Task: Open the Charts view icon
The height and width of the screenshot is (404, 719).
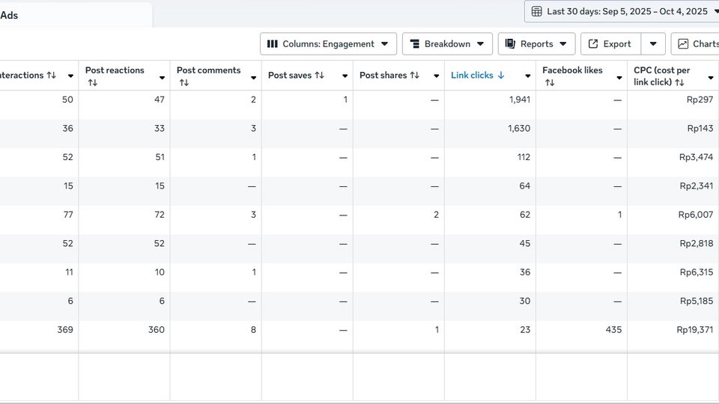Action: click(x=683, y=44)
